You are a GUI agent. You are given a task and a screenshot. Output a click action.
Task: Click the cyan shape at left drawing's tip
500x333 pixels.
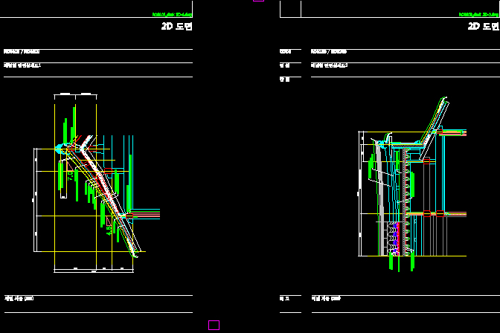[60, 149]
